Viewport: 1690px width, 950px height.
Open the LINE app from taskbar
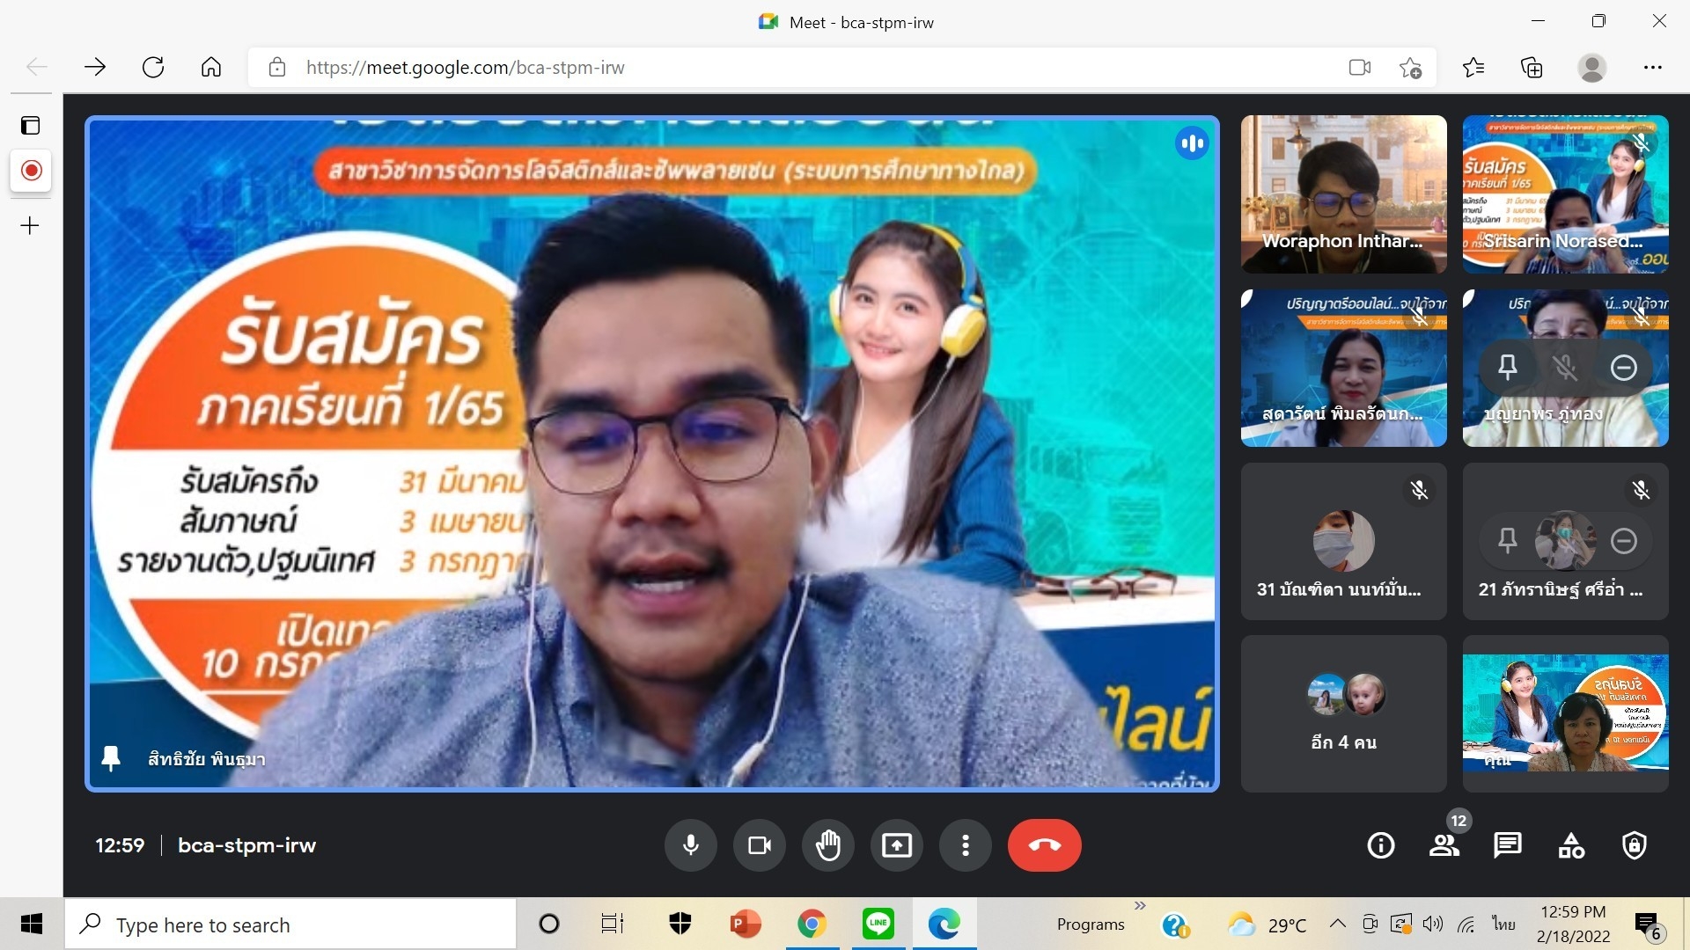(878, 924)
